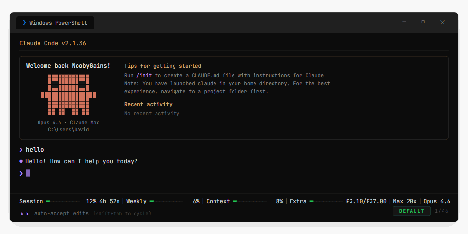Click the Recent activity heading
This screenshot has width=468, height=234.
(148, 104)
